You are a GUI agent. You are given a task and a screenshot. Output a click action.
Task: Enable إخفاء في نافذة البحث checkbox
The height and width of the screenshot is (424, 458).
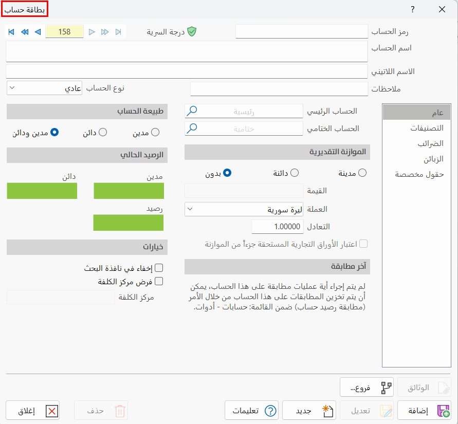pyautogui.click(x=159, y=268)
